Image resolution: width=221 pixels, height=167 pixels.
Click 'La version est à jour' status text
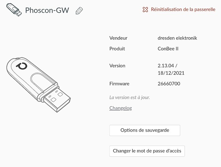click(x=129, y=97)
